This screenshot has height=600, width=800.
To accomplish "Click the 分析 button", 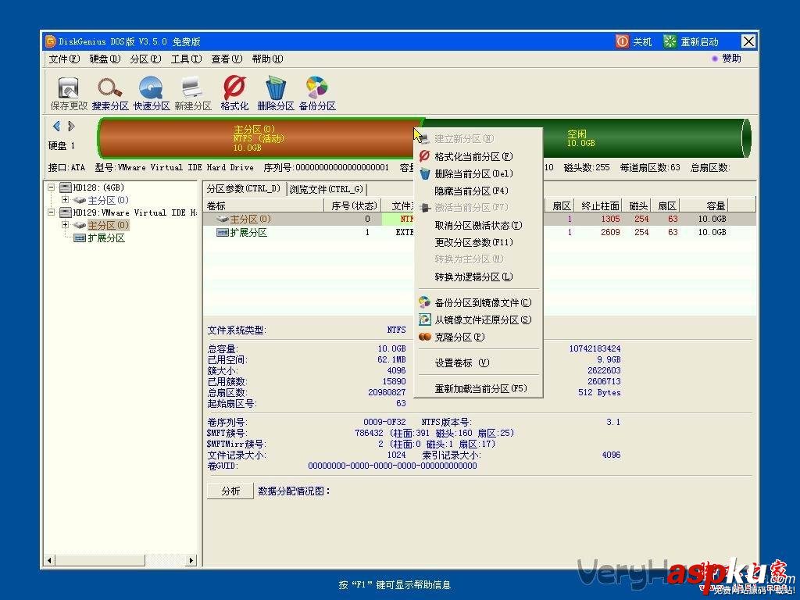I will (229, 491).
